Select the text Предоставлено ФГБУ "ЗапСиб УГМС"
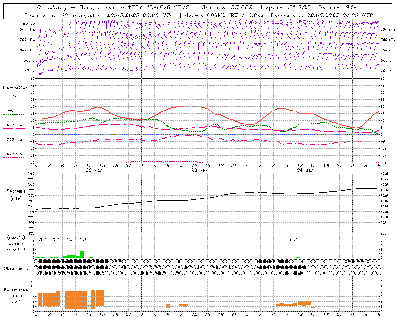Screen dimensions: 397x317 (x=136, y=7)
